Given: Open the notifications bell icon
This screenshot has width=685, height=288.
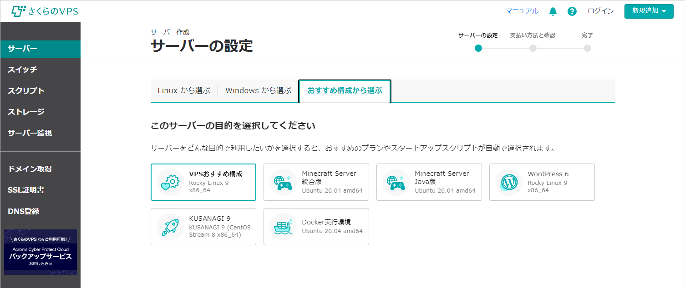Looking at the screenshot, I should [x=553, y=11].
